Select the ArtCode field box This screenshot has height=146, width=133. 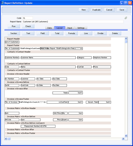coord(12,120)
